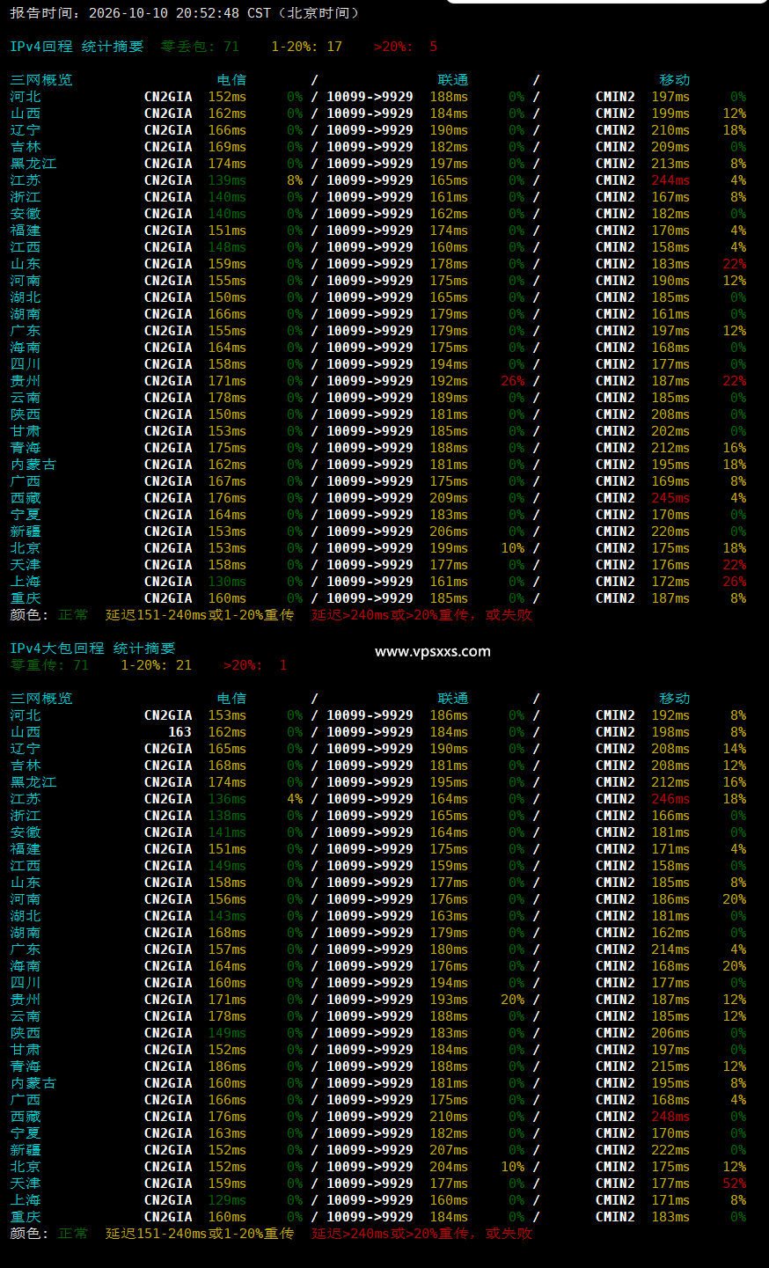The width and height of the screenshot is (769, 1268).
Task: Click the red '26%' loss in 贵州 联通 row
Action: 512,381
